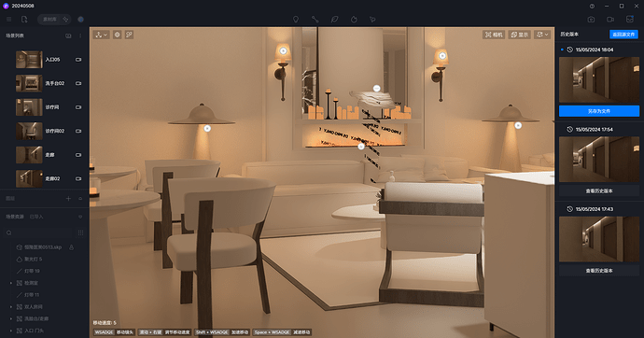Open the hamburger menu icon
The width and height of the screenshot is (644, 338).
tap(8, 20)
